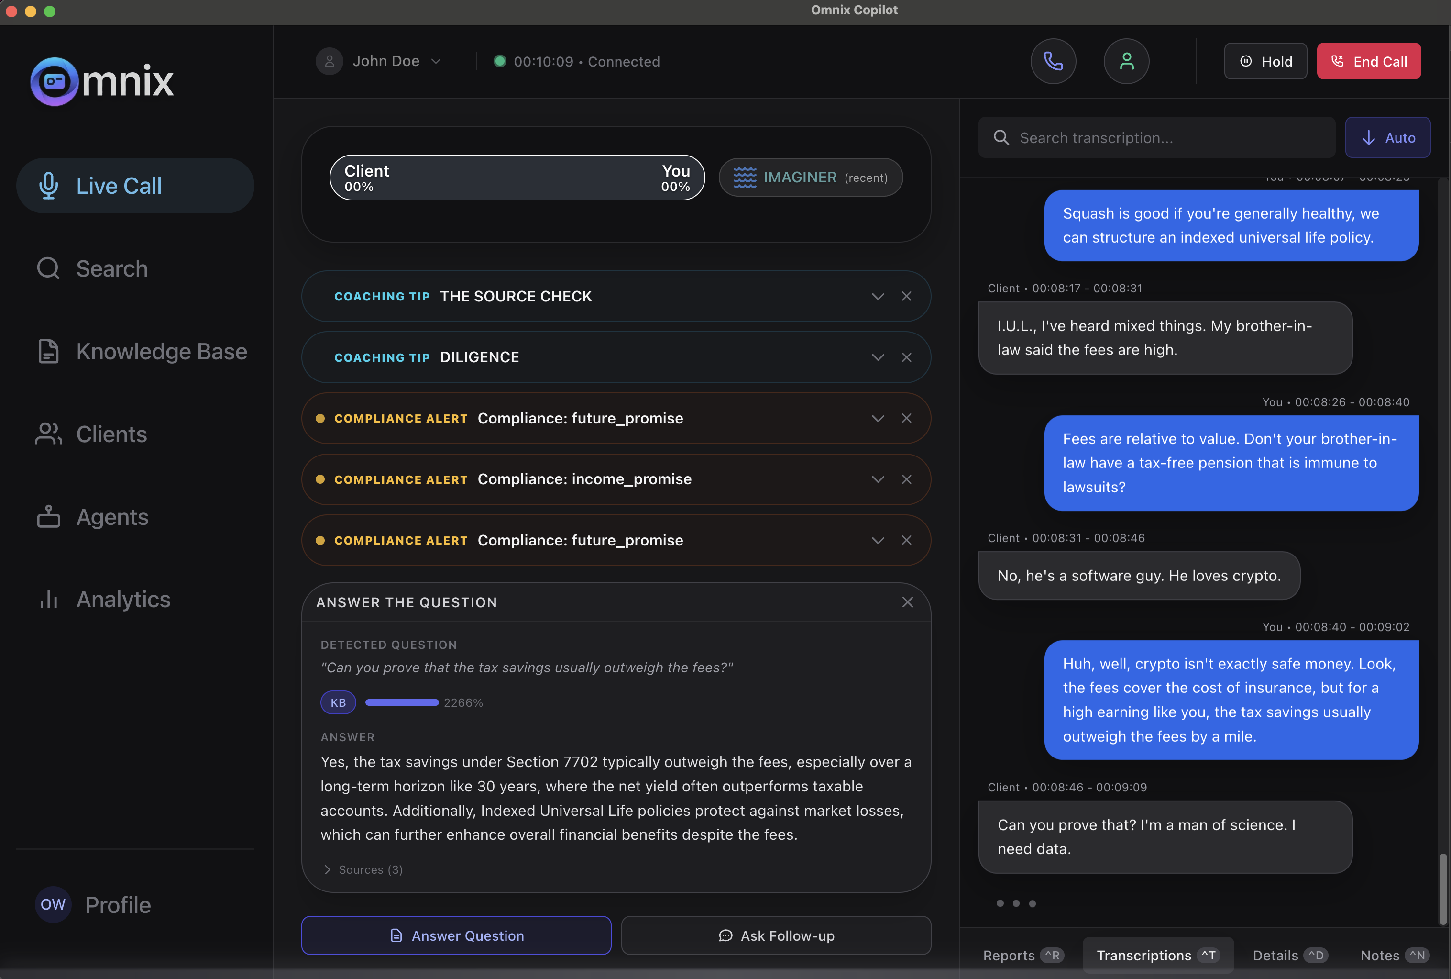The height and width of the screenshot is (979, 1451).
Task: Open the Agents section
Action: [112, 517]
